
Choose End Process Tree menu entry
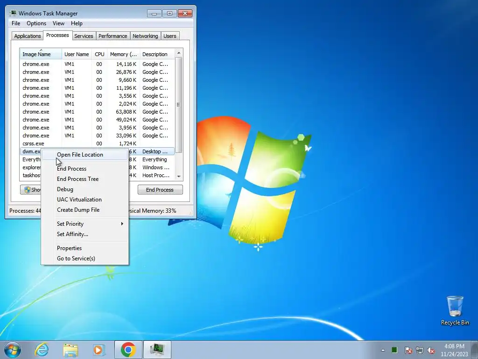tap(85, 179)
